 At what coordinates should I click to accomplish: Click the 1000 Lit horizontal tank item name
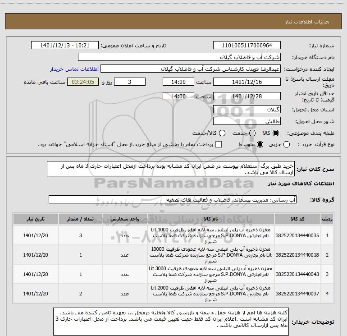(211, 236)
